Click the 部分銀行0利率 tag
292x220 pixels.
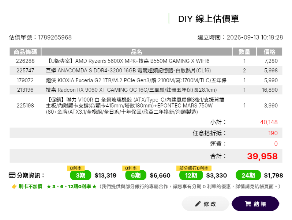tap(194, 168)
